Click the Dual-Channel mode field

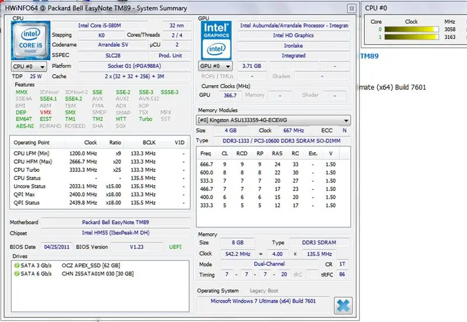[269, 264]
